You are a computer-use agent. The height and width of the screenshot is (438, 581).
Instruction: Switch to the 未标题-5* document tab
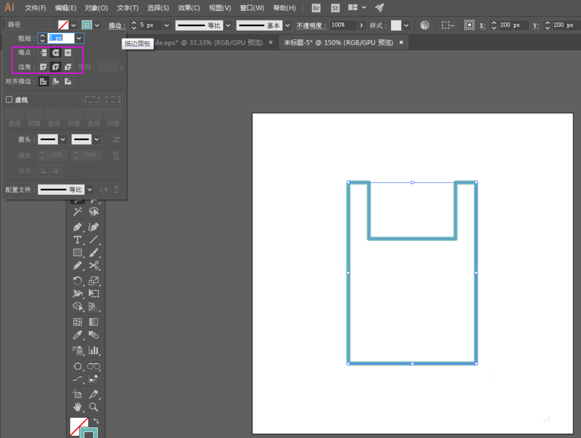tap(338, 42)
